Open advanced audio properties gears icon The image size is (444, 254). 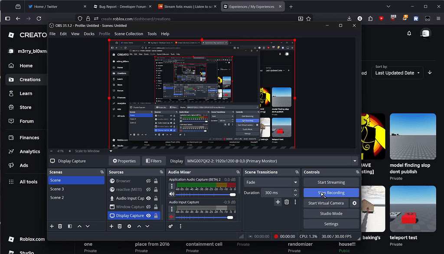[x=170, y=226]
